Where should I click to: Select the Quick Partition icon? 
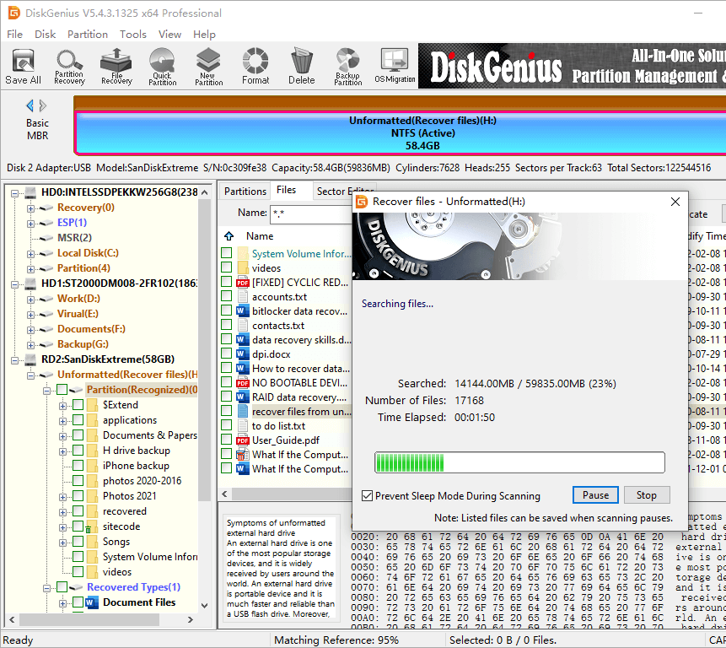[163, 66]
